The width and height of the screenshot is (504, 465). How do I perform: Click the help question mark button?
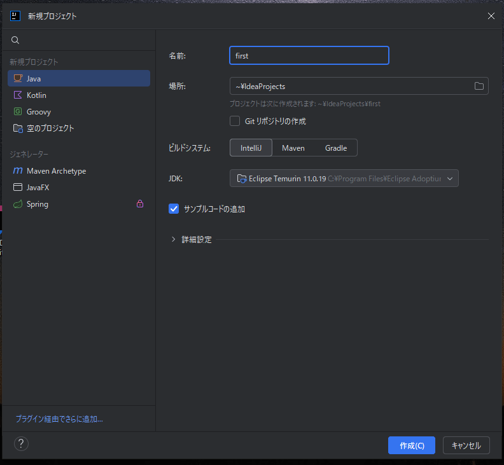tap(21, 444)
